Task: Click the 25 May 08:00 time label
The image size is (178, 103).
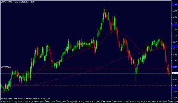Action: pos(95,102)
